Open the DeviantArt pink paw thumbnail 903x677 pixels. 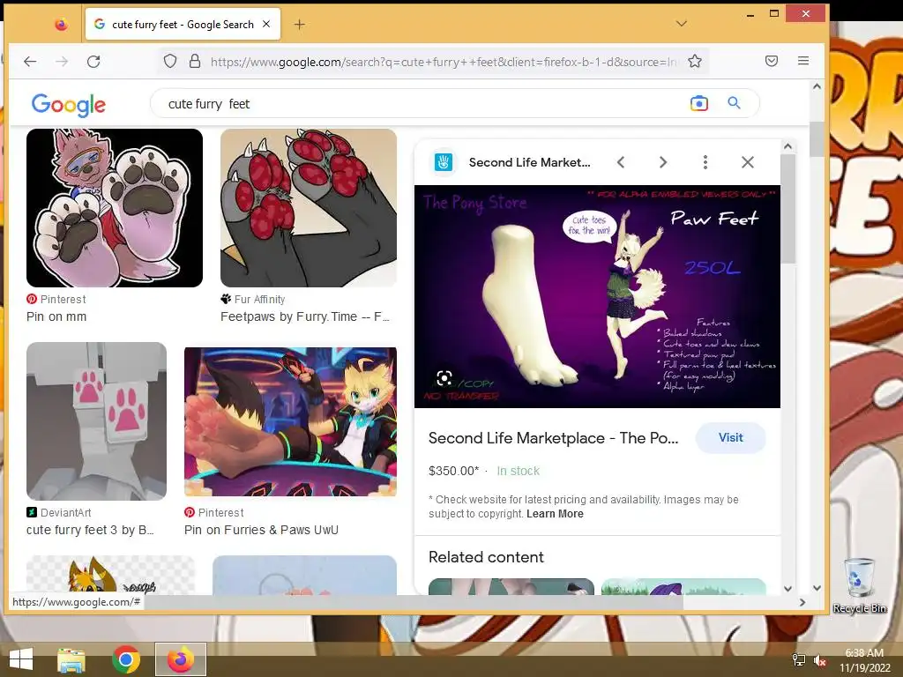tap(97, 420)
